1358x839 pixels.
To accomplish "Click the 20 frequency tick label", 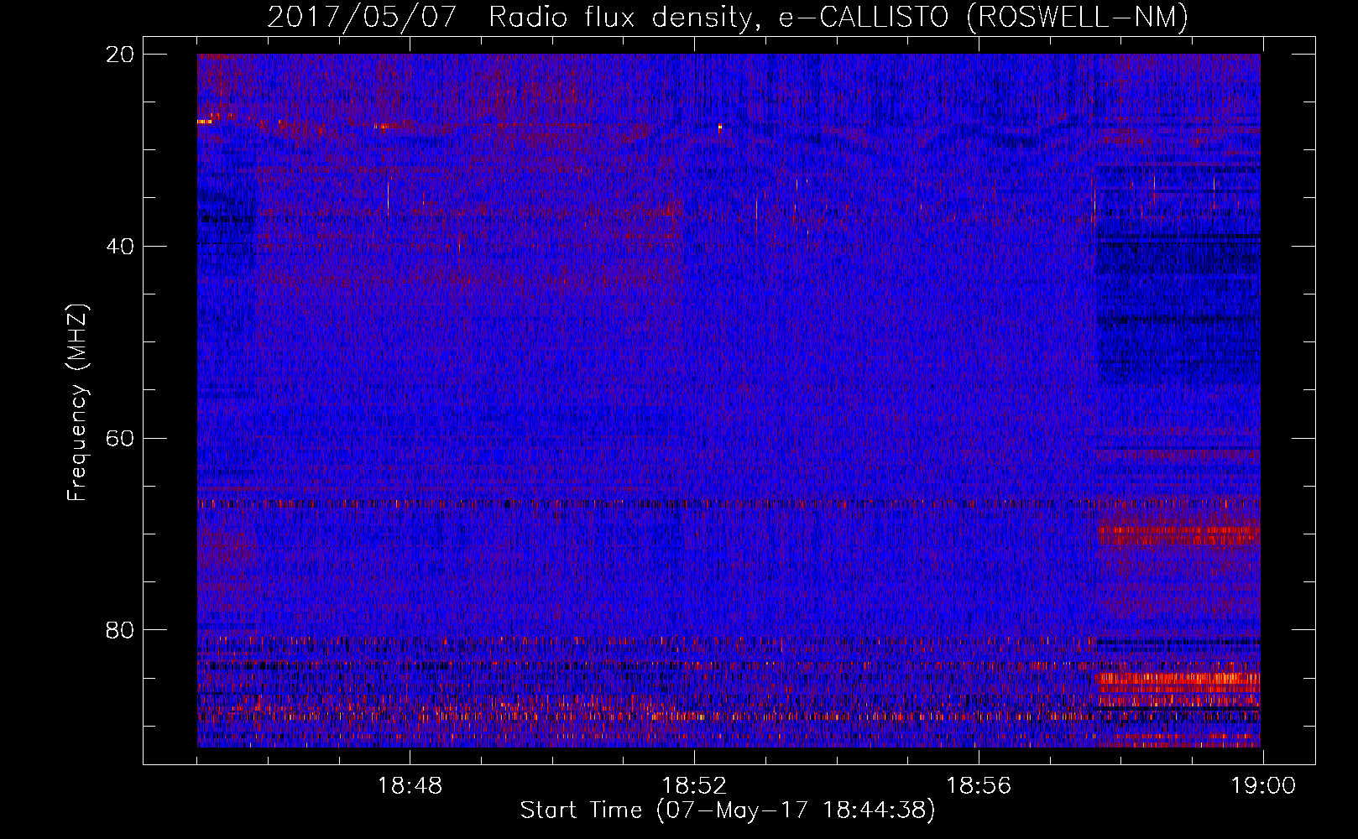I will (120, 55).
